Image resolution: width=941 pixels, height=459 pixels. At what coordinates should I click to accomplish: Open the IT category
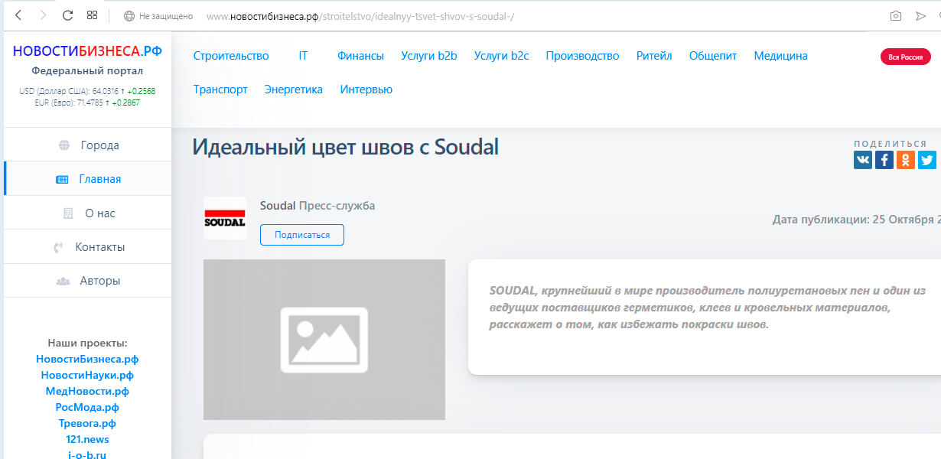pos(303,56)
